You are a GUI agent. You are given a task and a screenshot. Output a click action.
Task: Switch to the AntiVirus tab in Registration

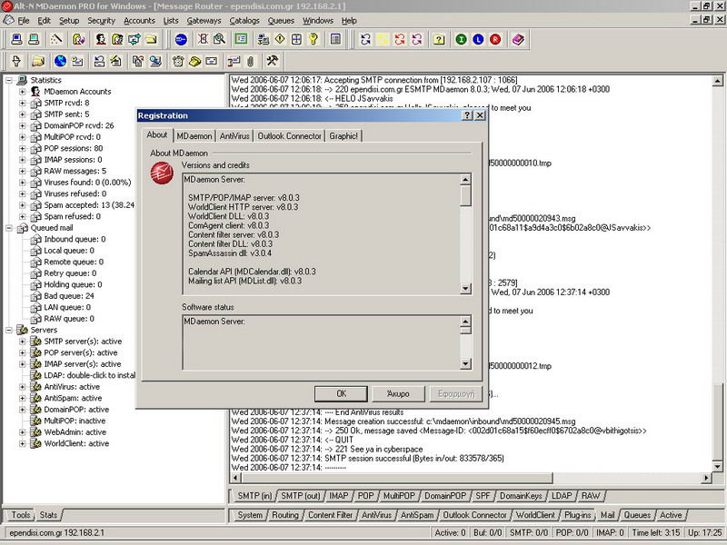coord(234,135)
